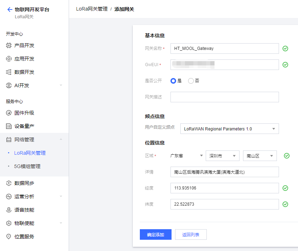Select 是 for 是否公开
This screenshot has height=251, width=298.
pyautogui.click(x=173, y=81)
